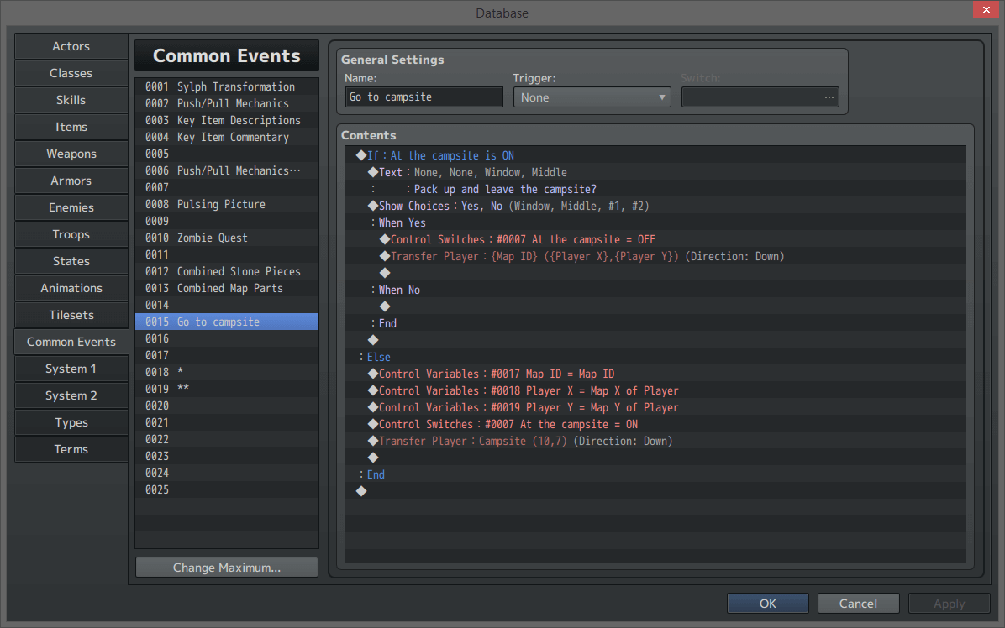The width and height of the screenshot is (1005, 628).
Task: Open the Armors tab
Action: [71, 181]
